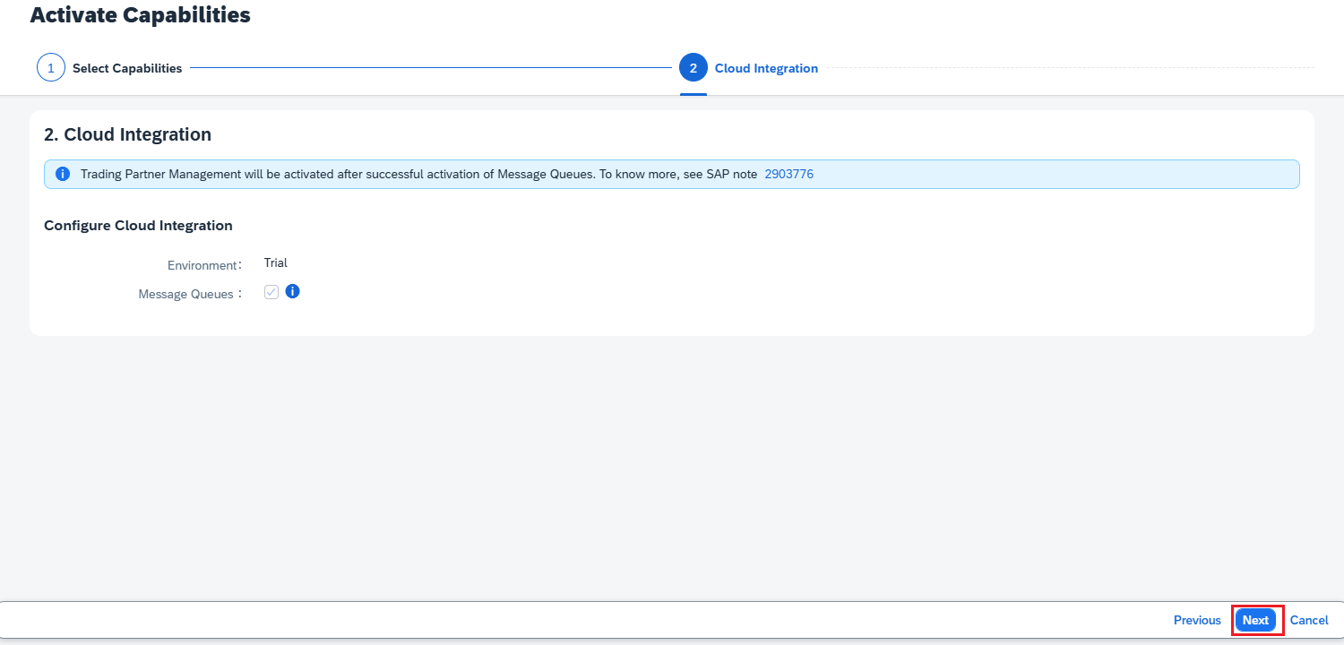Screen dimensions: 1344x645
Task: Click the Environment field label
Action: (x=202, y=265)
